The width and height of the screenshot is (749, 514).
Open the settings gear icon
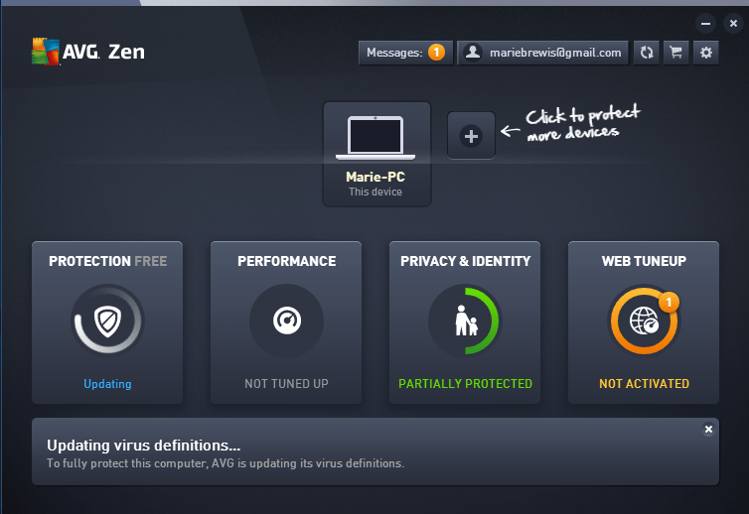pos(706,53)
